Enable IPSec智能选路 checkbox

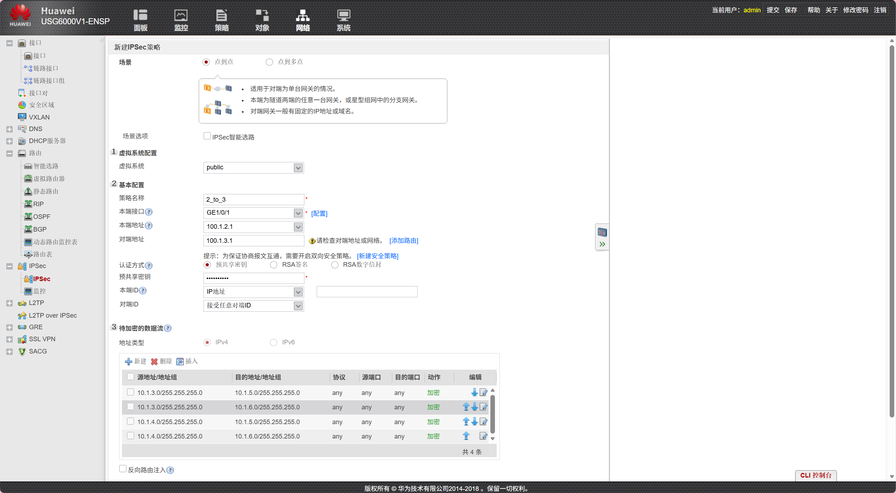207,136
